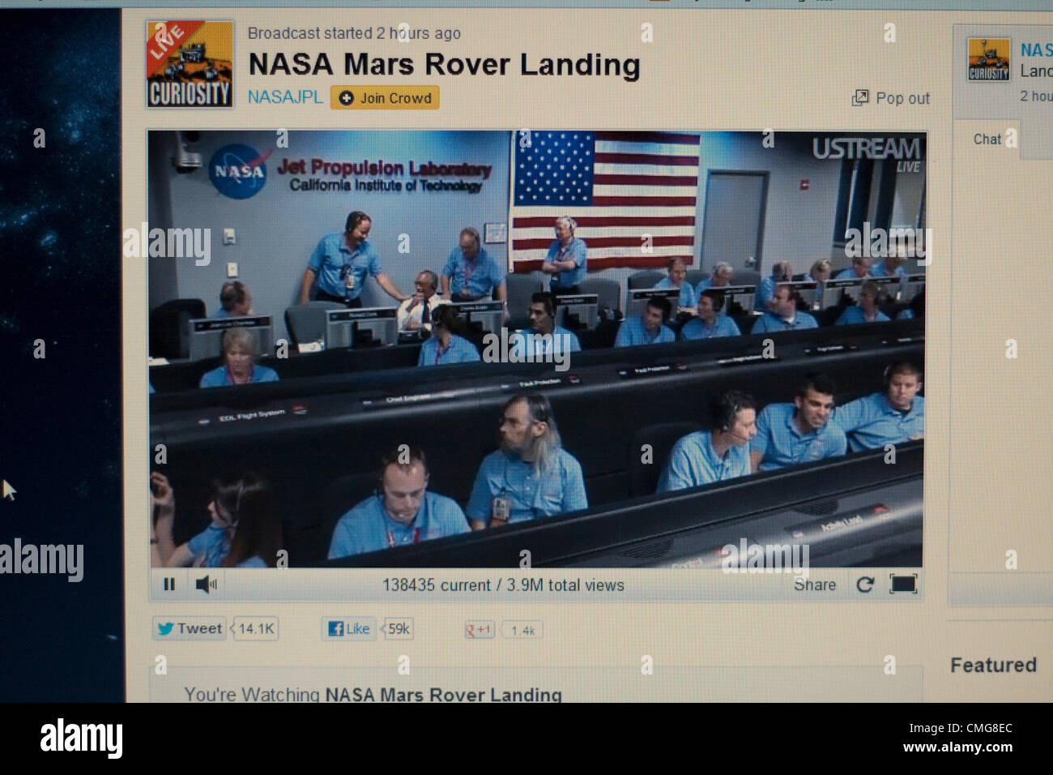Click the 14.1K tweet count bubble
Viewport: 1053px width, 775px height.
(x=256, y=628)
